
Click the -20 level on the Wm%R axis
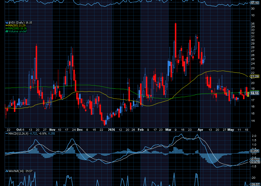click(253, 178)
